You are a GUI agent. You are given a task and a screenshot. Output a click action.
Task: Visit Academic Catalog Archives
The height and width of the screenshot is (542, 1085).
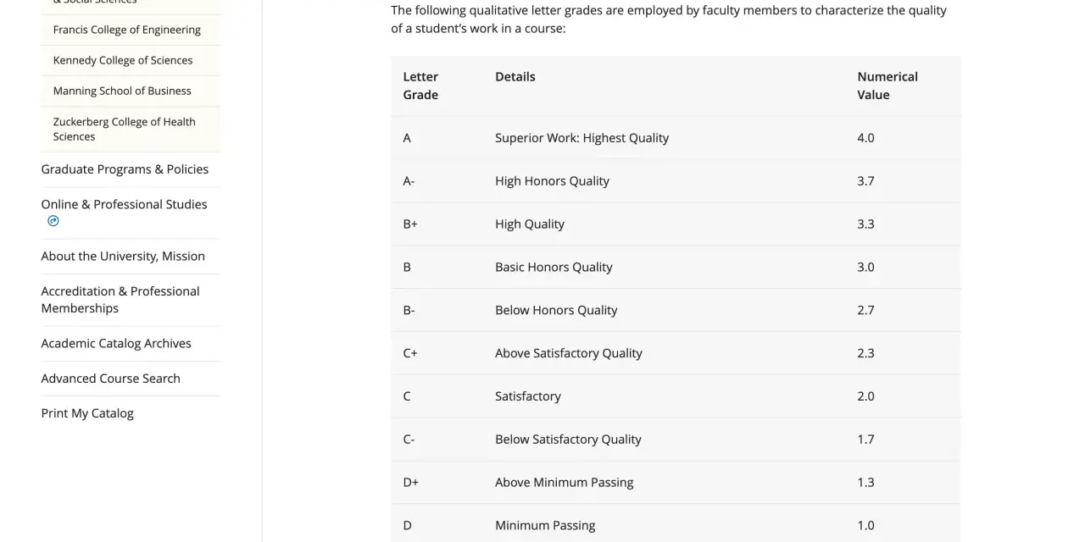(x=116, y=343)
